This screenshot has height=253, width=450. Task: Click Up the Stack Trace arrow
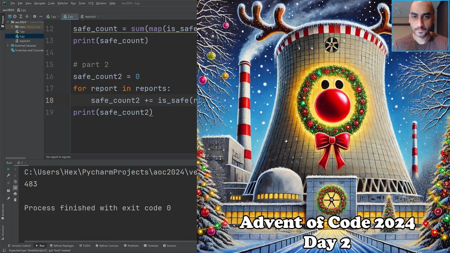click(x=15, y=169)
